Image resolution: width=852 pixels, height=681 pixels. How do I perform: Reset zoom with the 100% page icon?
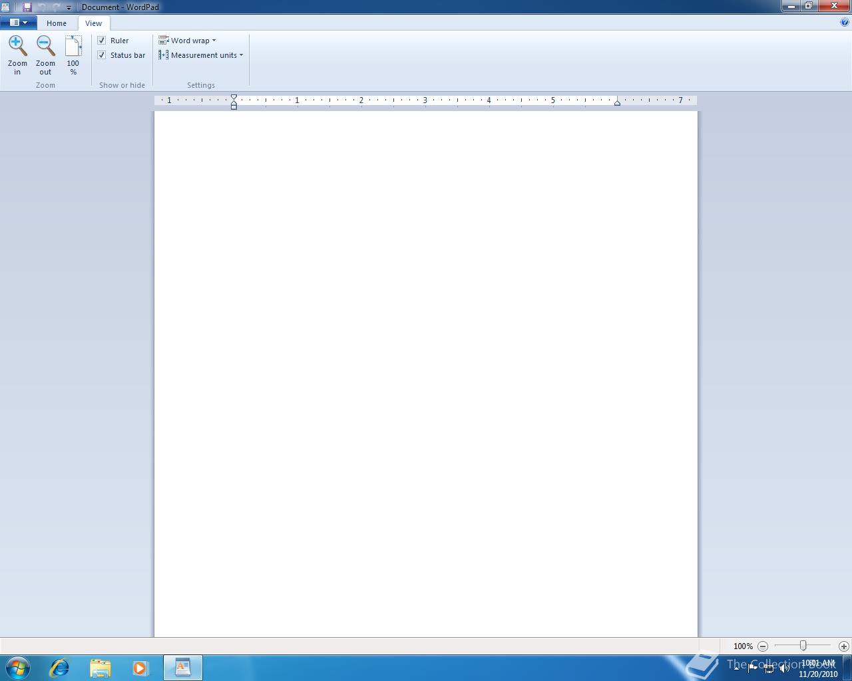point(73,46)
